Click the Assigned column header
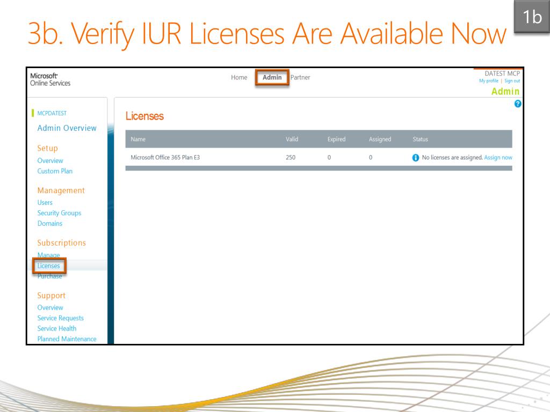Screen dimensions: 550x412 380,139
